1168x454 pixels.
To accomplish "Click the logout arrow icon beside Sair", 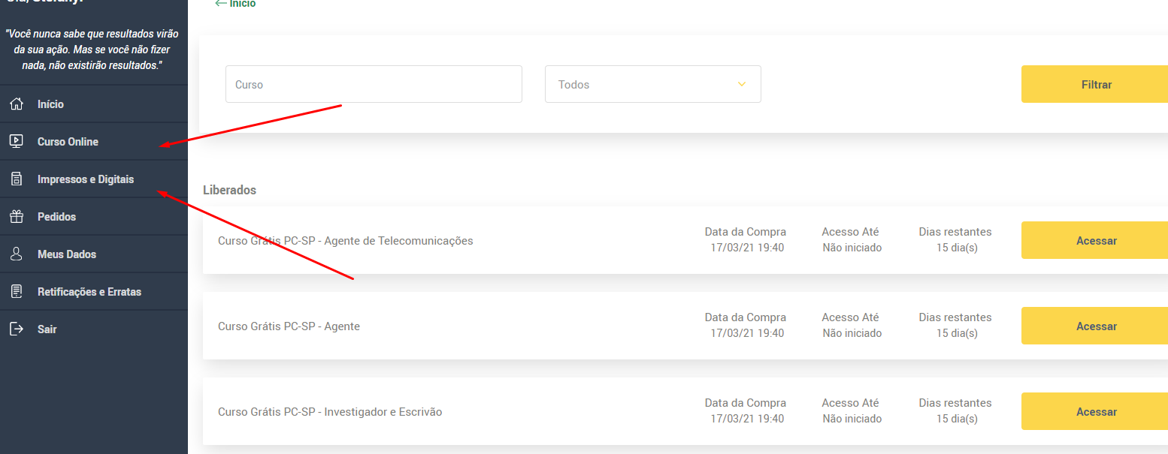I will [x=16, y=329].
